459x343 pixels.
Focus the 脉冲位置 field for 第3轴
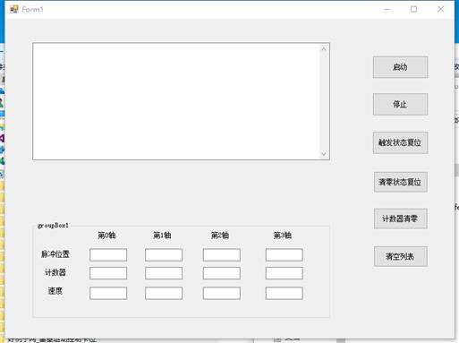(285, 255)
